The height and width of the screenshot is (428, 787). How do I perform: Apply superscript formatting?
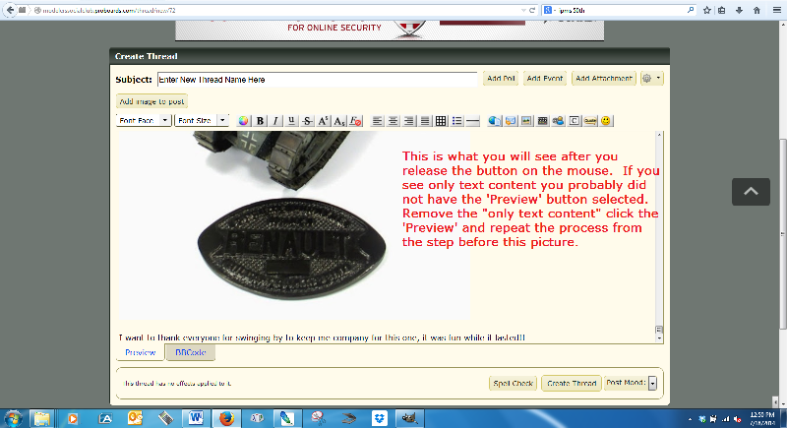[x=324, y=121]
